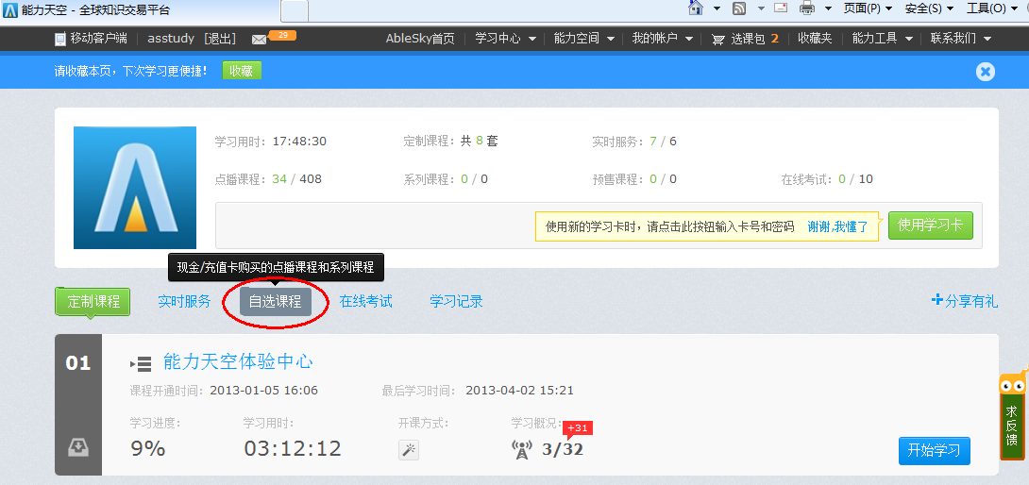Viewport: 1029px width, 485px height.
Task: Switch to the 自选课程 tab
Action: [x=275, y=302]
